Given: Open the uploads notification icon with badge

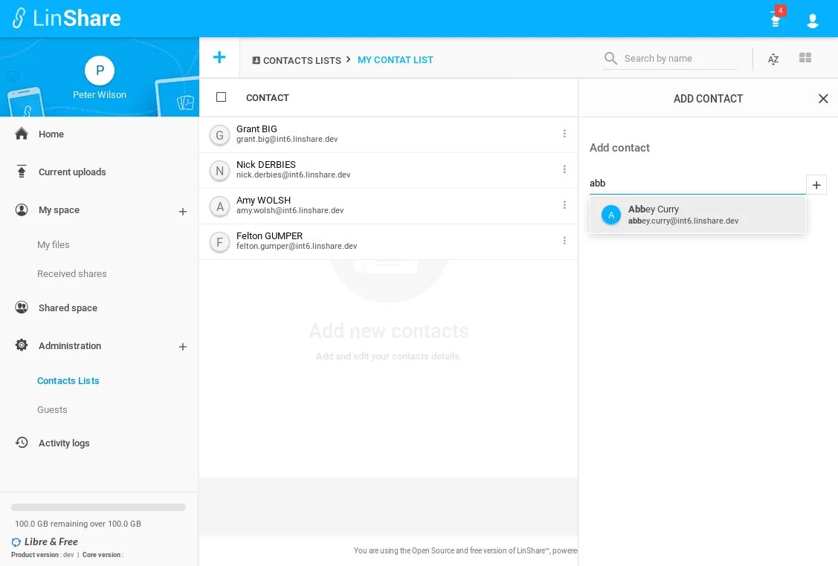Looking at the screenshot, I should click(776, 19).
